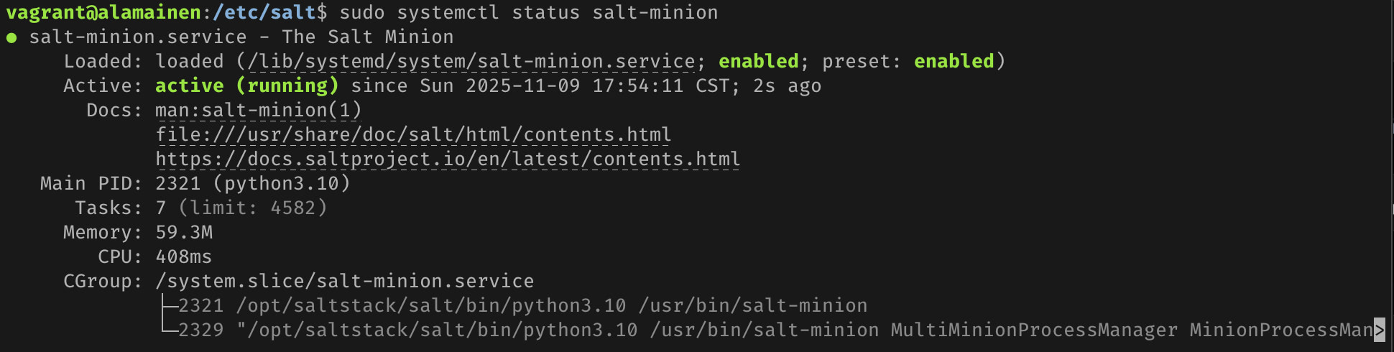The image size is (1394, 352).
Task: Click the tree branch before PID 2321
Action: coord(167,306)
